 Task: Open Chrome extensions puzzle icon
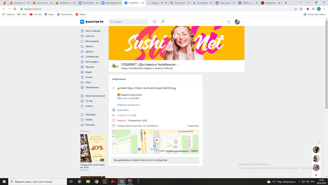click(x=307, y=9)
